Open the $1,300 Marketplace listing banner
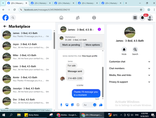Viewport: 156px width, 118px height. click(x=81, y=38)
